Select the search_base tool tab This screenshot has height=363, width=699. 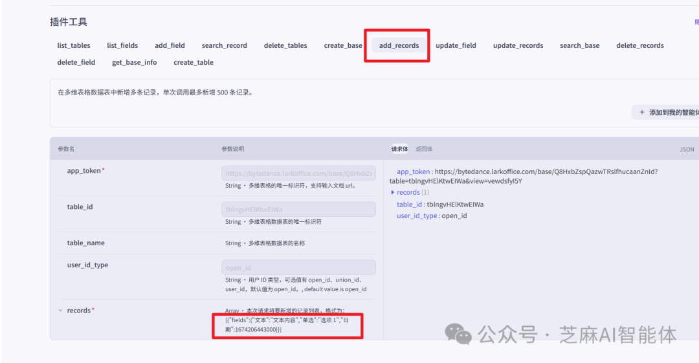[579, 45]
